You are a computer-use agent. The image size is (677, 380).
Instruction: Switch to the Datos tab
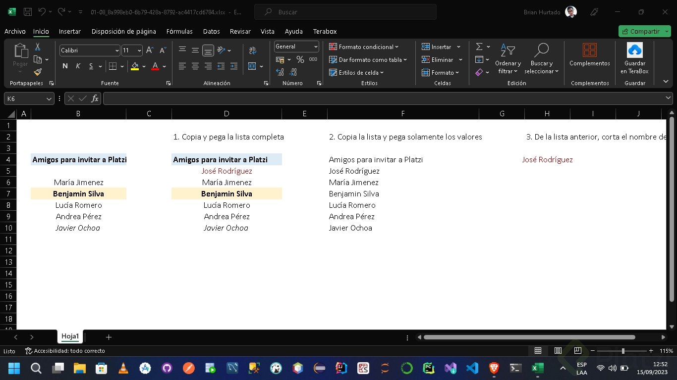[x=212, y=31]
